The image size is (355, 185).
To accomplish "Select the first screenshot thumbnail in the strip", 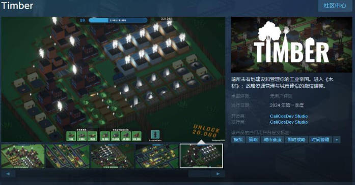I will click(x=23, y=156).
